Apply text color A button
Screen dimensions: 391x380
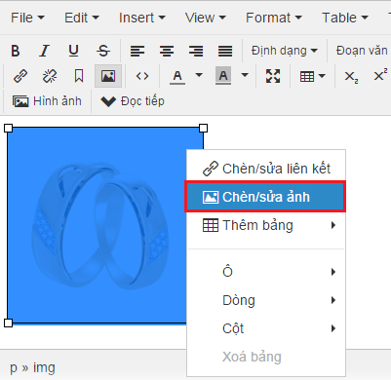pyautogui.click(x=177, y=76)
